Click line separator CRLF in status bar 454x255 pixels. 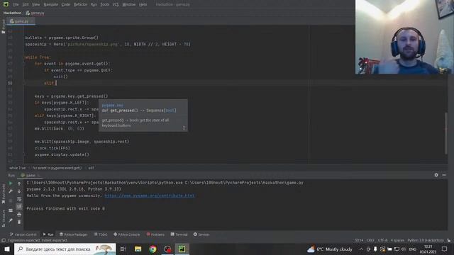coord(370,240)
